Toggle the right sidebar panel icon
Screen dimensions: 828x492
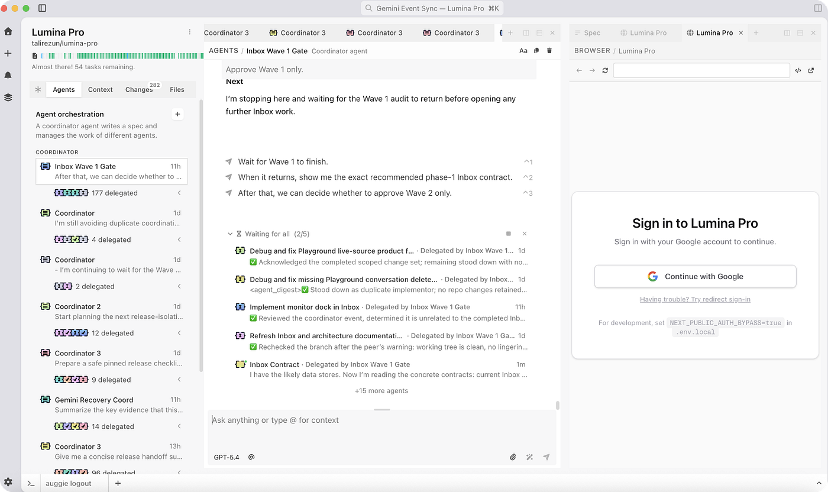(x=818, y=8)
